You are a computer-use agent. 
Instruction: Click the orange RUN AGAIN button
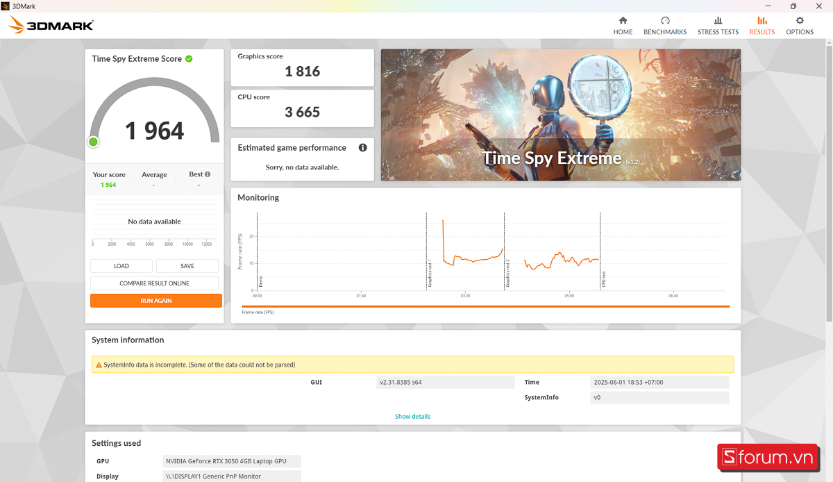point(156,301)
